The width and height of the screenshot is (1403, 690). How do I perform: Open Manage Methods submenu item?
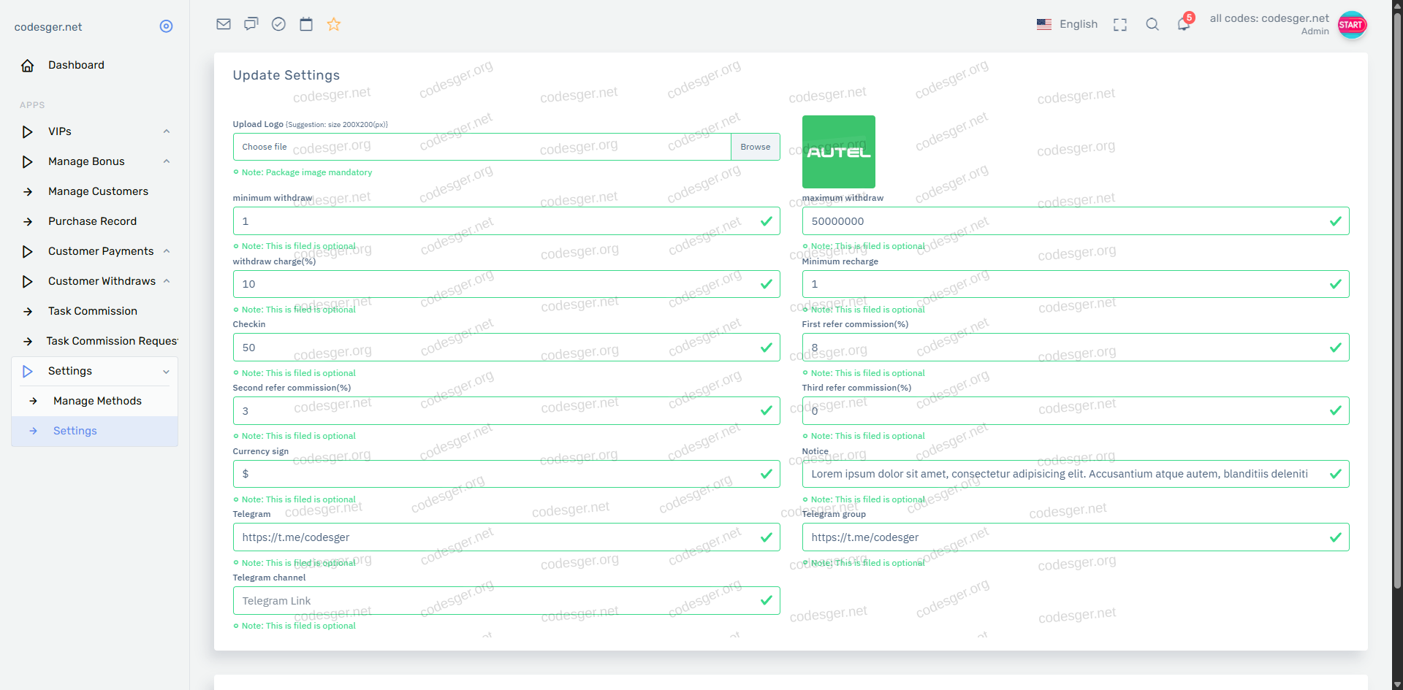97,401
